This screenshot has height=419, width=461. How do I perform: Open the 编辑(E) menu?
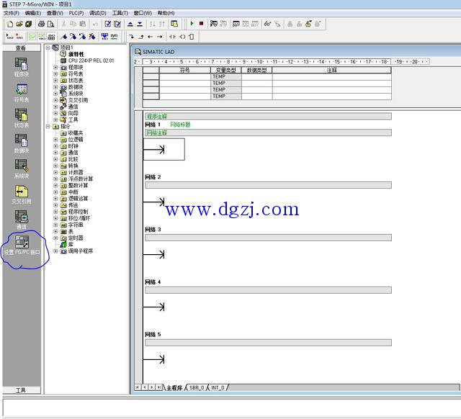click(x=33, y=13)
